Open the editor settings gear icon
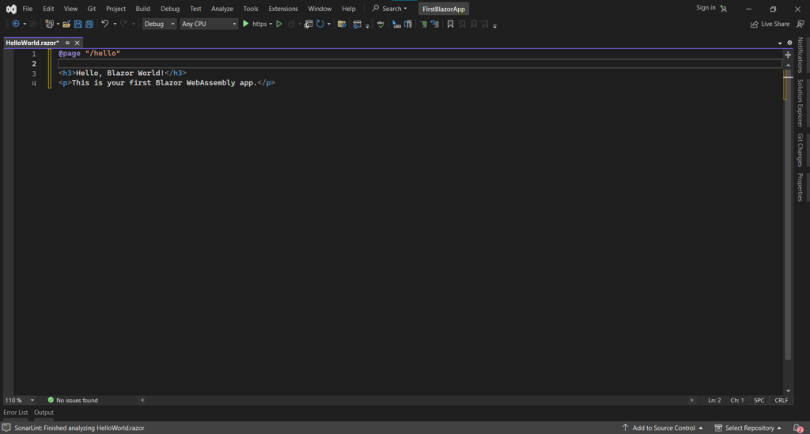 tap(789, 43)
